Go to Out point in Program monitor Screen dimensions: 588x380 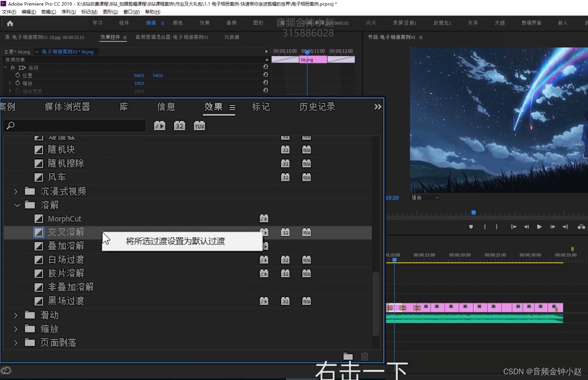pos(566,226)
